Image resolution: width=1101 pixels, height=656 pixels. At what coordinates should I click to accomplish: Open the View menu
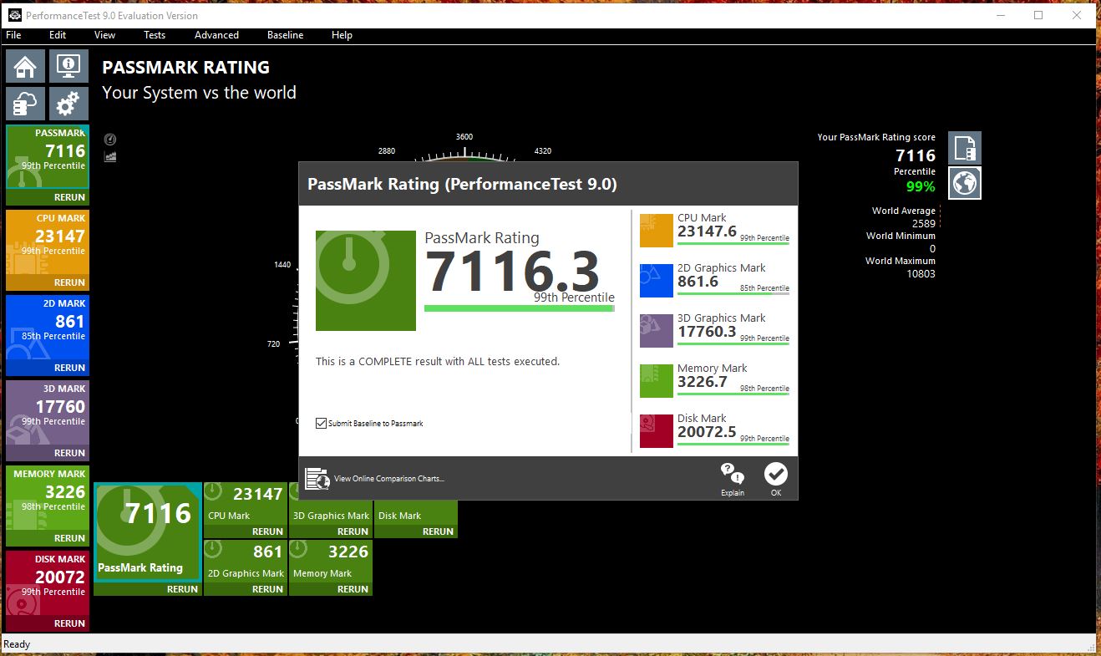[104, 35]
